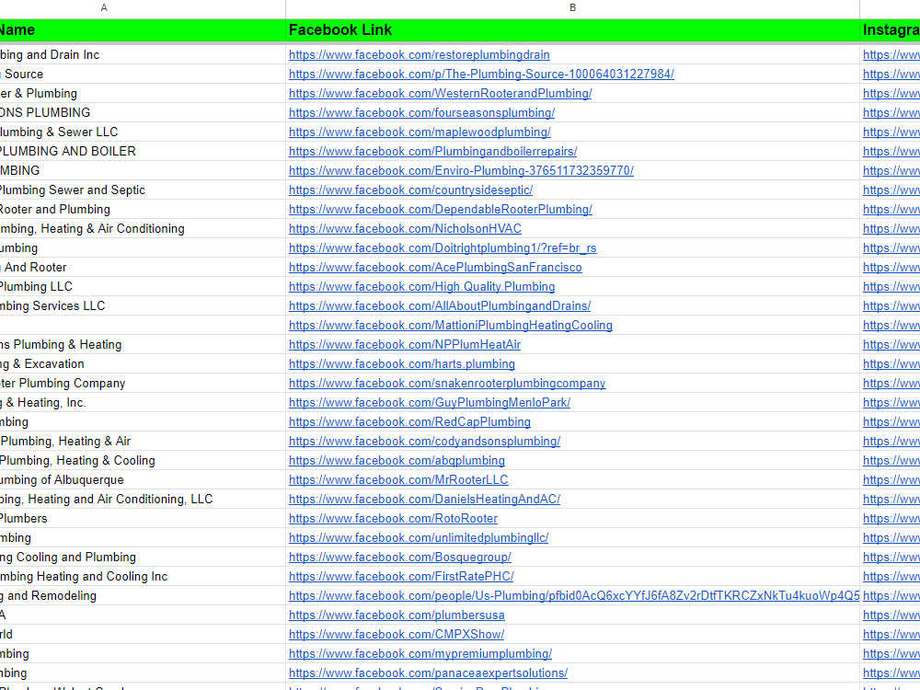Select cell 'Plumbing Sewer and Septic'

pos(143,190)
